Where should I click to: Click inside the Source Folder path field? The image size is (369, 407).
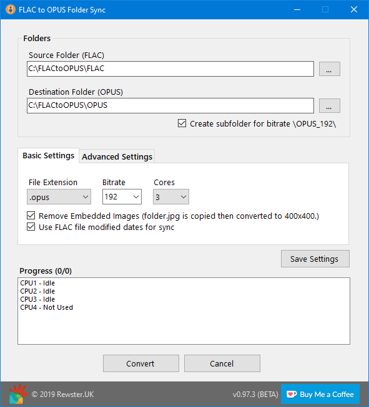170,69
